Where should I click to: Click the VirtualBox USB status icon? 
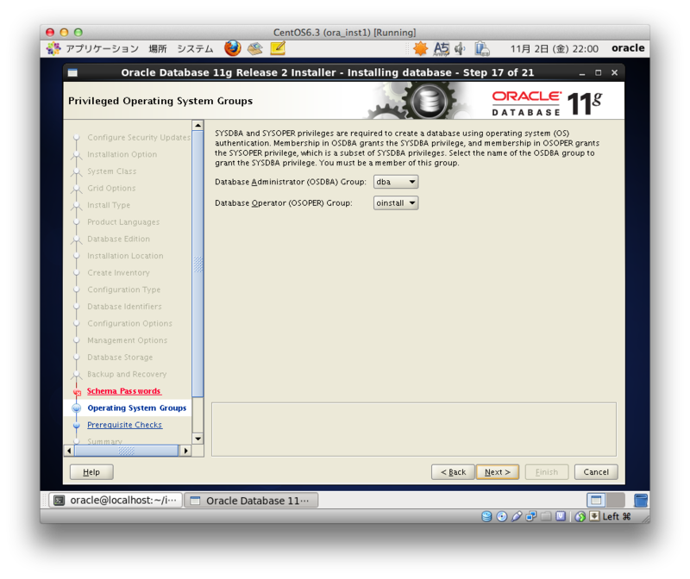pyautogui.click(x=517, y=517)
